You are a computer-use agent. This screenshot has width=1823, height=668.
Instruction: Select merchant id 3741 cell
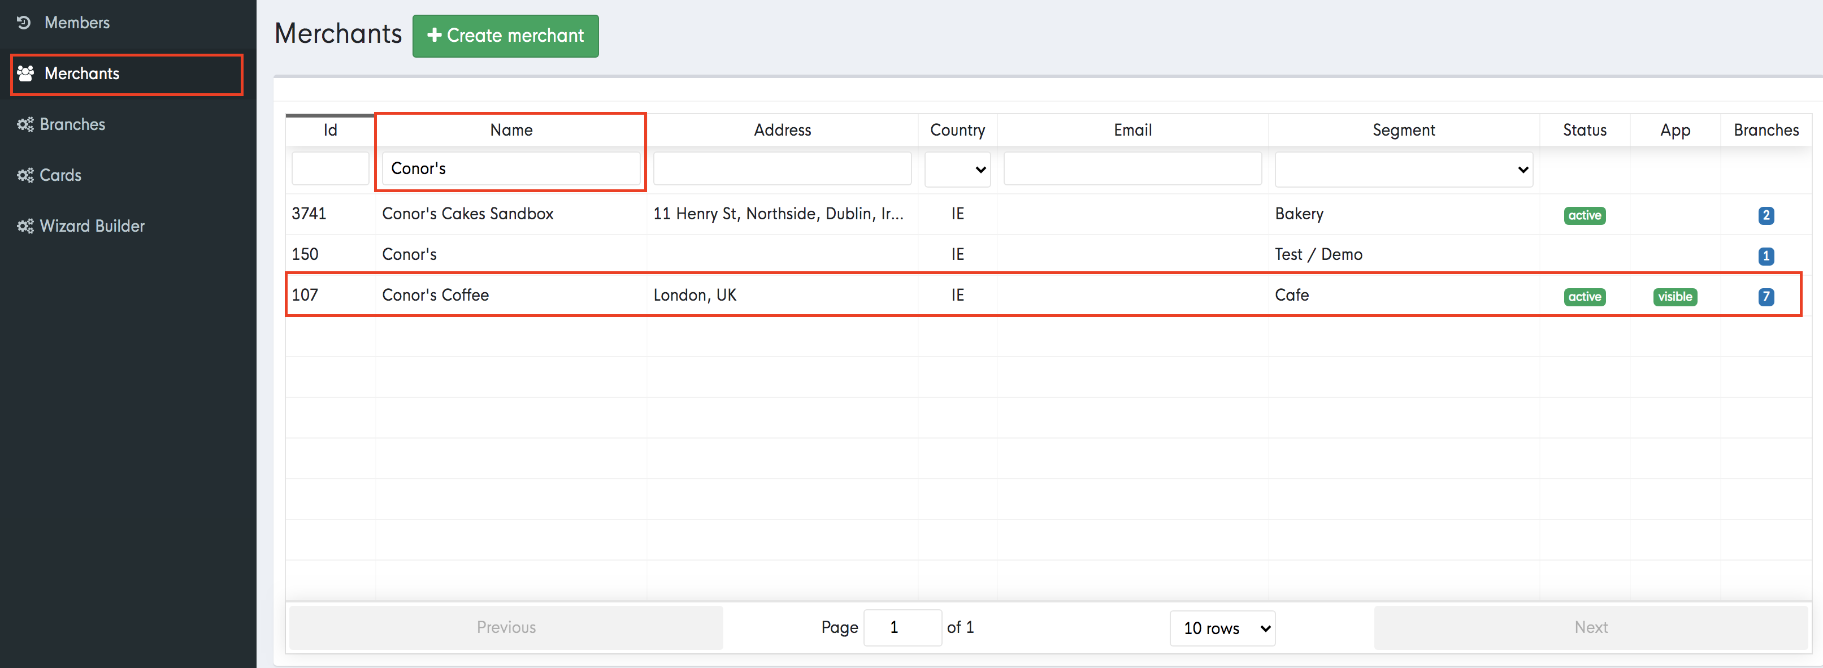point(309,214)
